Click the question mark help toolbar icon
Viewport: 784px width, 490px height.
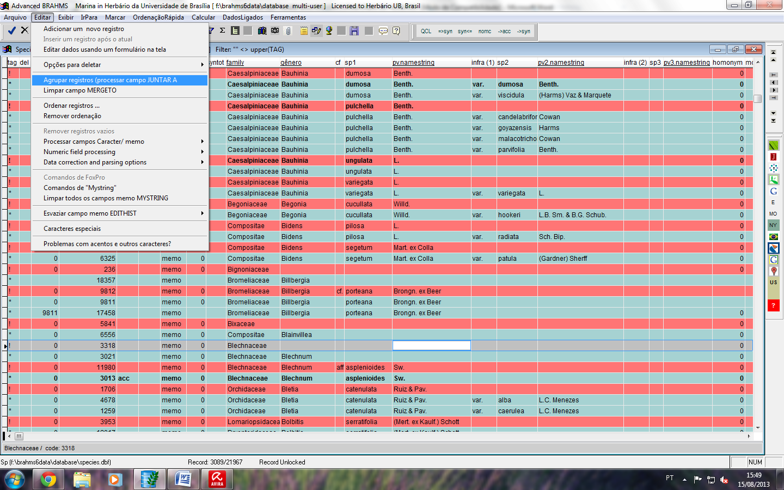[396, 31]
